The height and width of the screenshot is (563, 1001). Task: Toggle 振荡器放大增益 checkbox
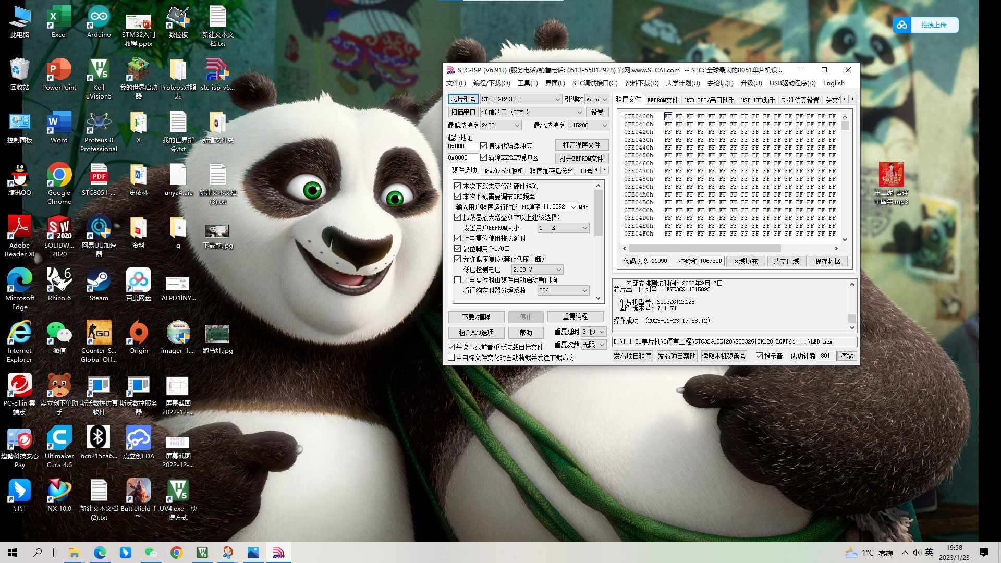tap(457, 217)
